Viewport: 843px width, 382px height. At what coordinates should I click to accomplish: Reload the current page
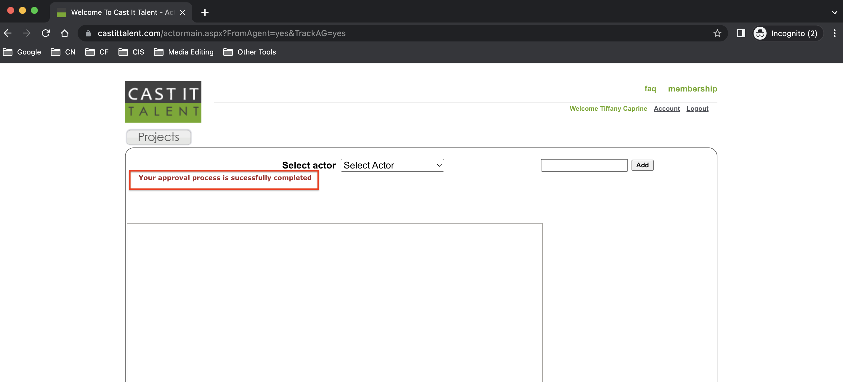point(46,33)
